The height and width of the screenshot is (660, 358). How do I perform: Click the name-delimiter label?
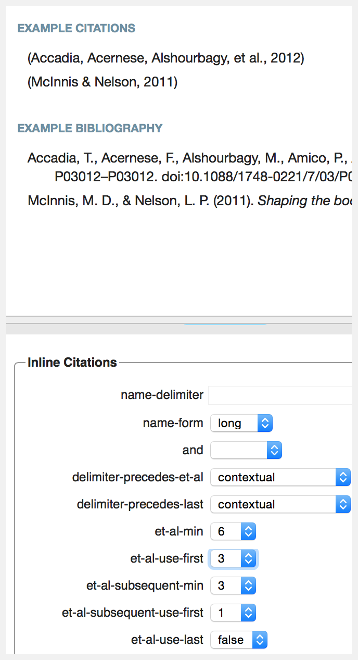[162, 395]
